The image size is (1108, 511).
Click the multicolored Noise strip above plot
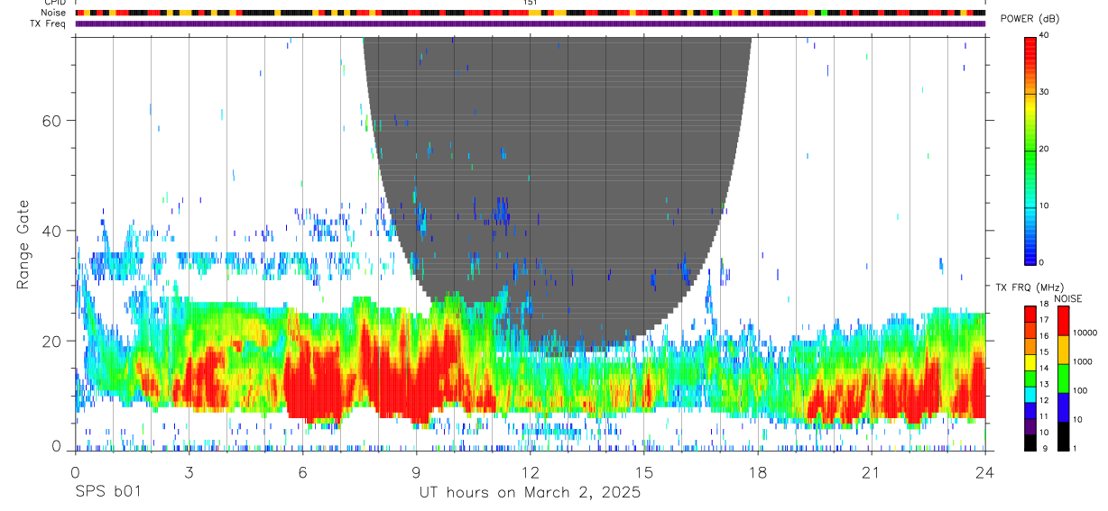tap(531, 13)
